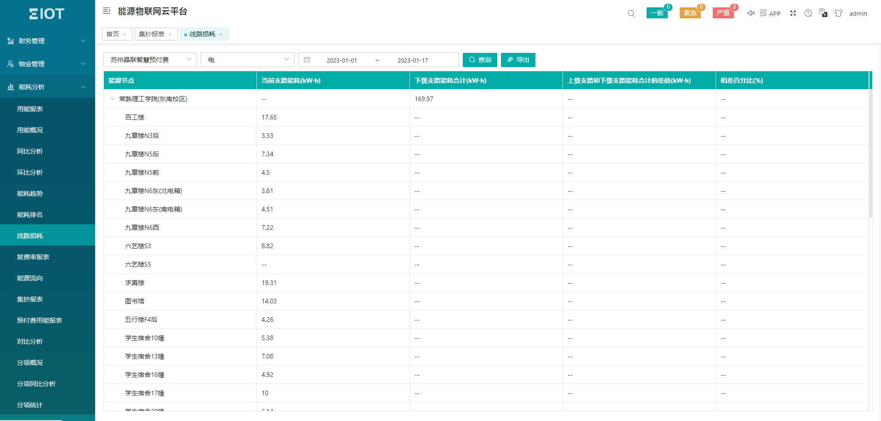881x421 pixels.
Task: Click the 169.97 total value cell
Action: tap(486, 99)
